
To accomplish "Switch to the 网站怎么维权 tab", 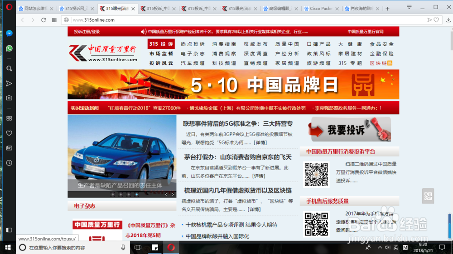I will point(36,9).
